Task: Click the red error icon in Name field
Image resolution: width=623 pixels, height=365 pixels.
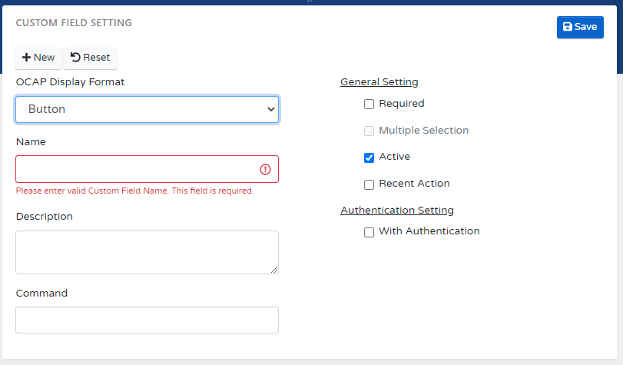Action: [265, 169]
